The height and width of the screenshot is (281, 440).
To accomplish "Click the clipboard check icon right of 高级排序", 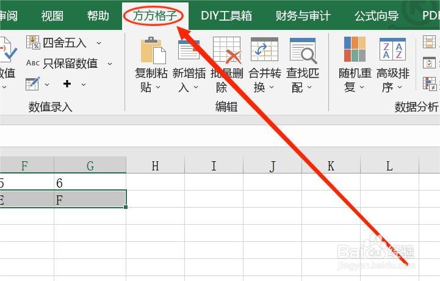I will tap(430, 62).
